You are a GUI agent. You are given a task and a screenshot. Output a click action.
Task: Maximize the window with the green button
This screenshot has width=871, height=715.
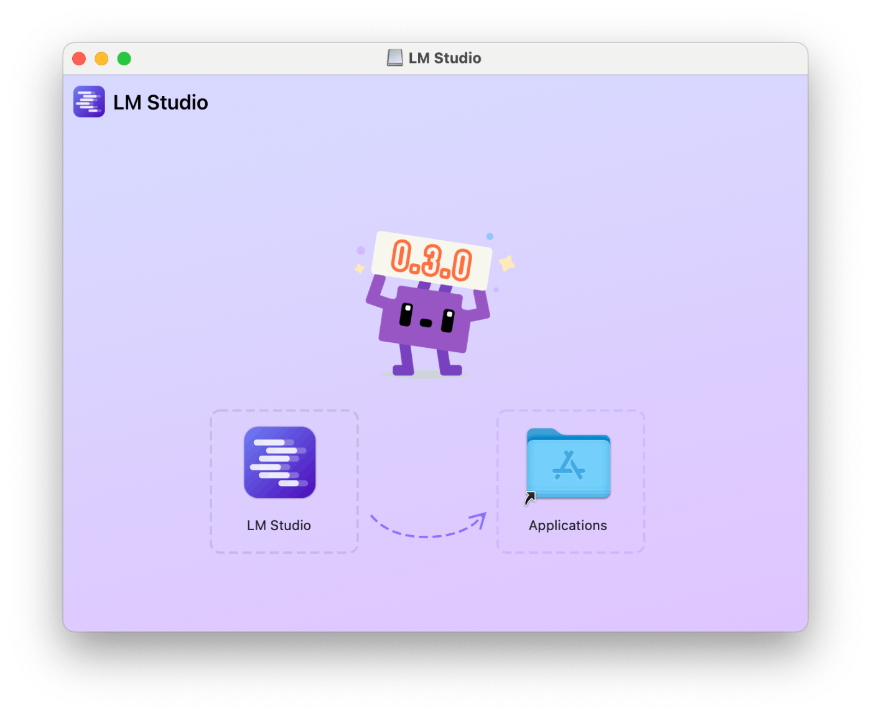[124, 58]
